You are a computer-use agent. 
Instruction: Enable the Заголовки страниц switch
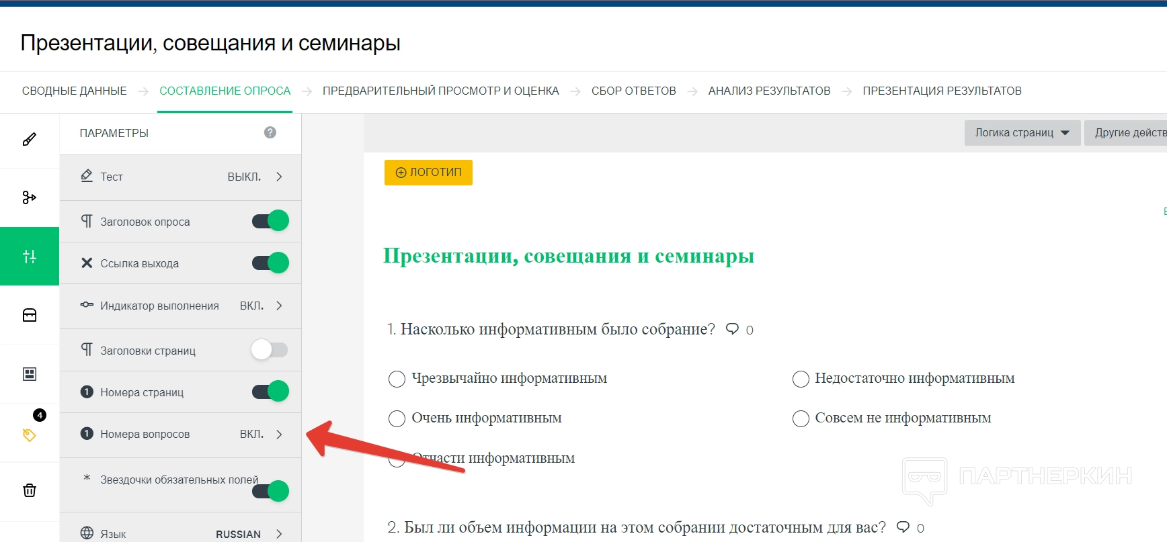[270, 349]
